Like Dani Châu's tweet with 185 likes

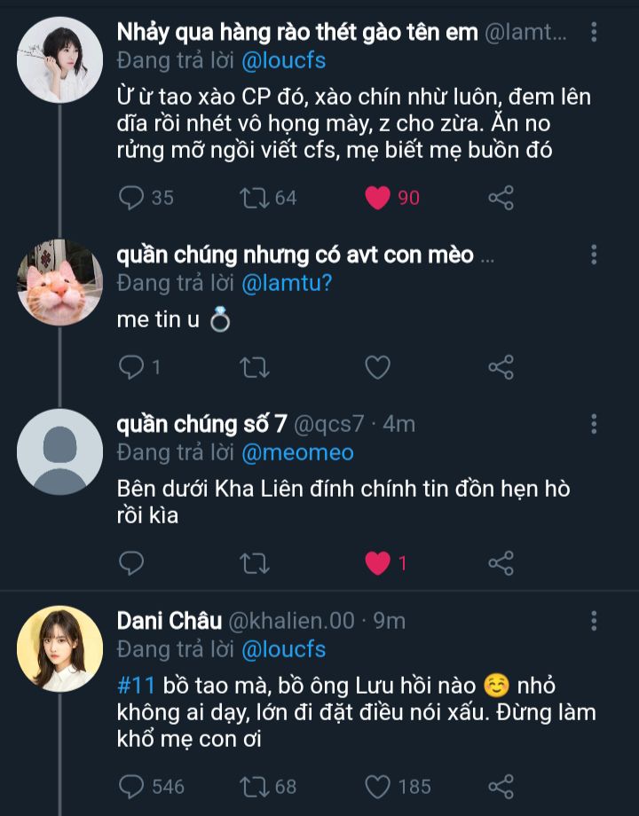tap(378, 785)
